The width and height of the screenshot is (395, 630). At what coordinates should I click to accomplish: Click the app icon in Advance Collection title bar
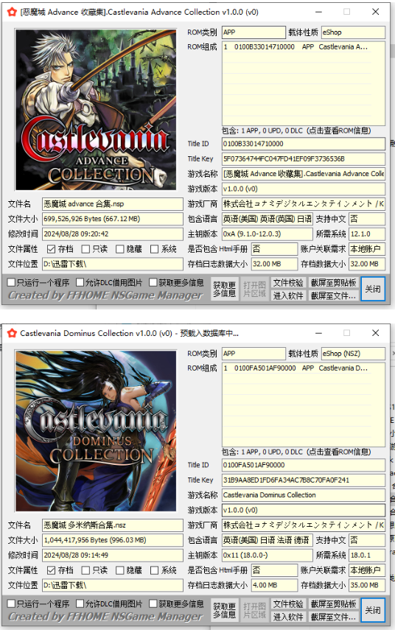click(x=12, y=12)
